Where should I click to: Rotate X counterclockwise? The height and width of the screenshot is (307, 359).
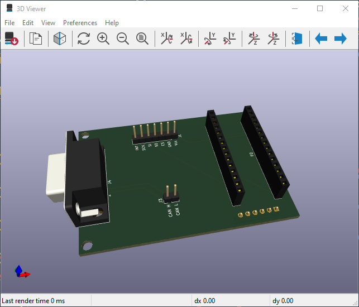(186, 39)
